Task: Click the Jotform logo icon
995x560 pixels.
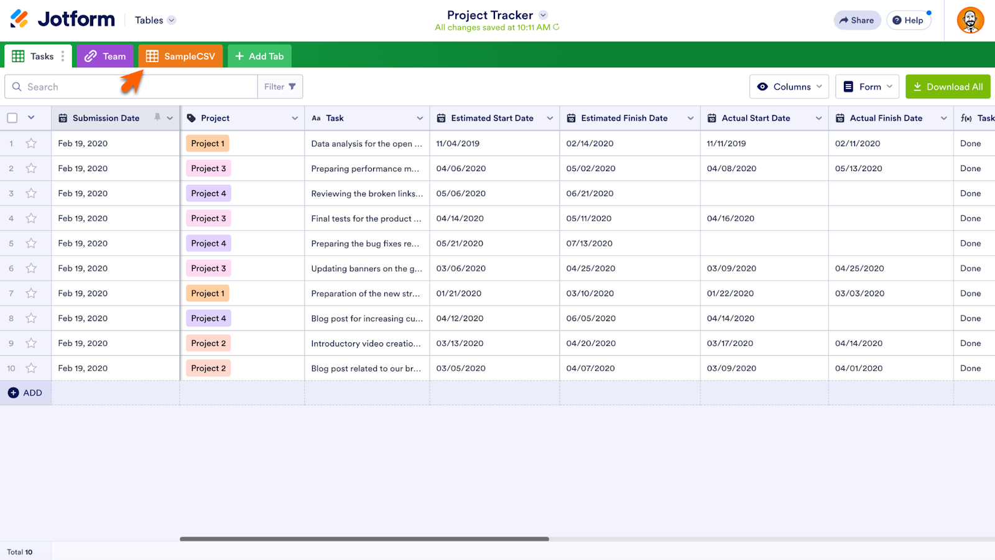Action: tap(19, 19)
